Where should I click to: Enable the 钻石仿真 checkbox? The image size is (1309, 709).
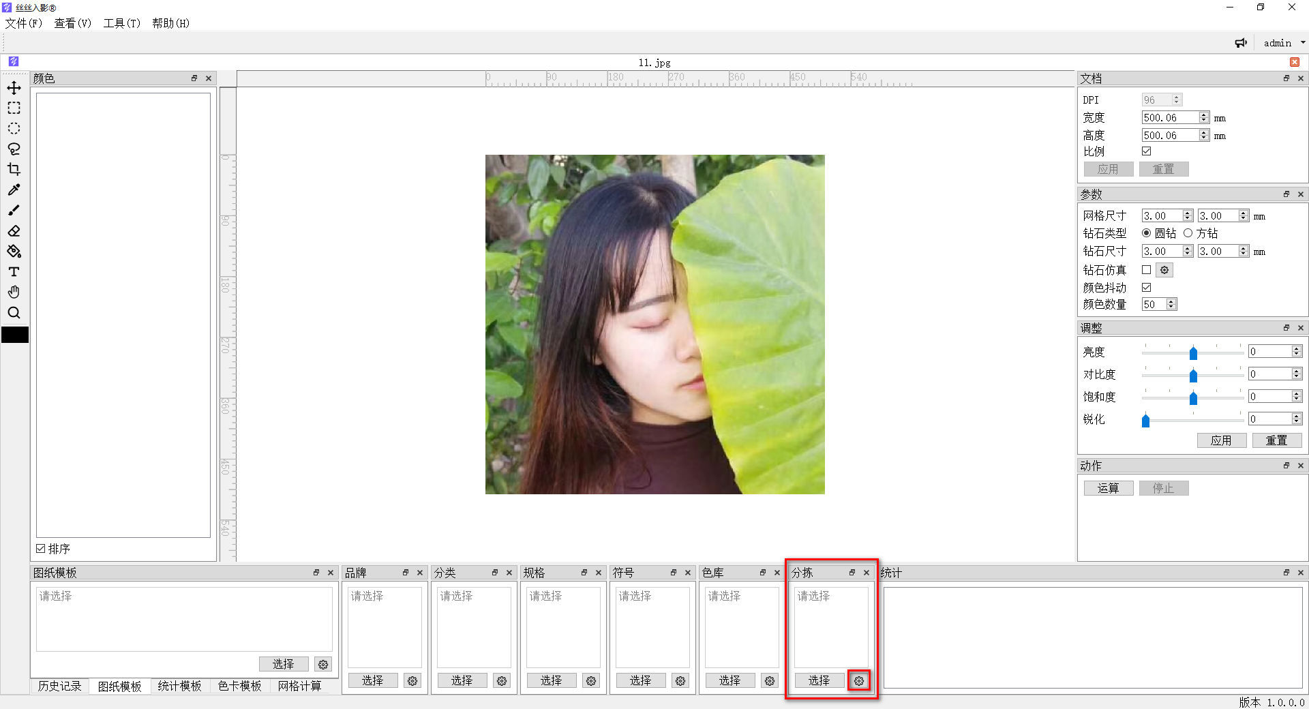pos(1147,270)
